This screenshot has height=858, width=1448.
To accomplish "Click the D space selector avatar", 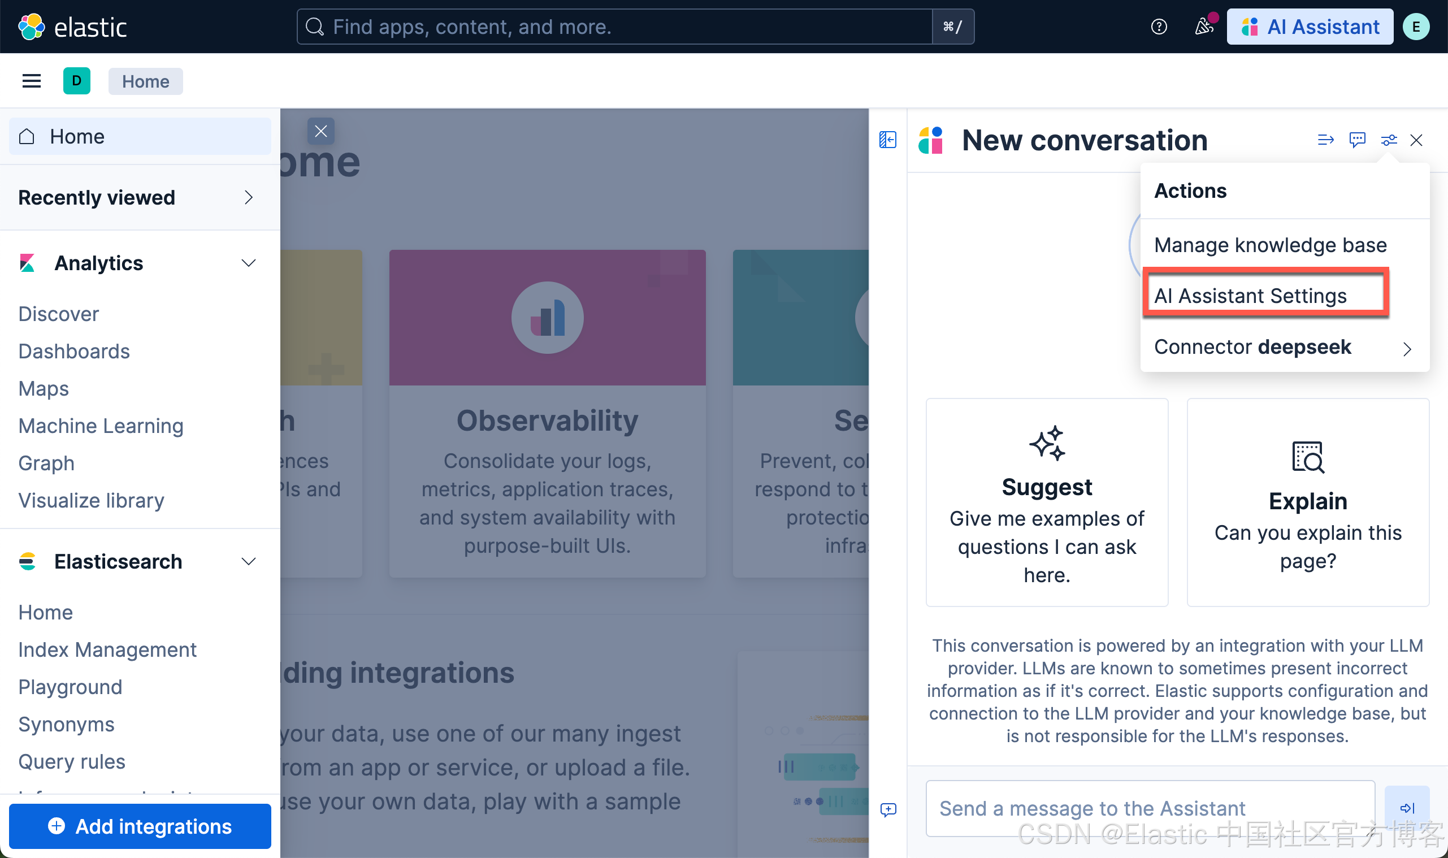I will [x=76, y=81].
